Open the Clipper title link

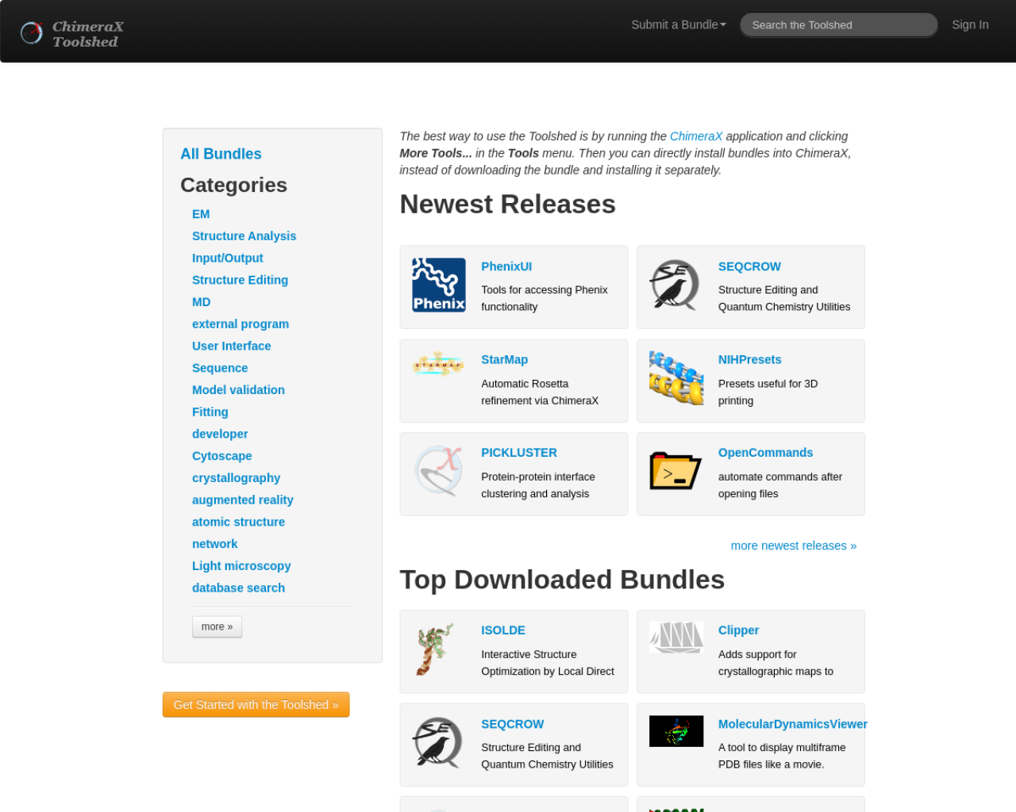pyautogui.click(x=738, y=630)
